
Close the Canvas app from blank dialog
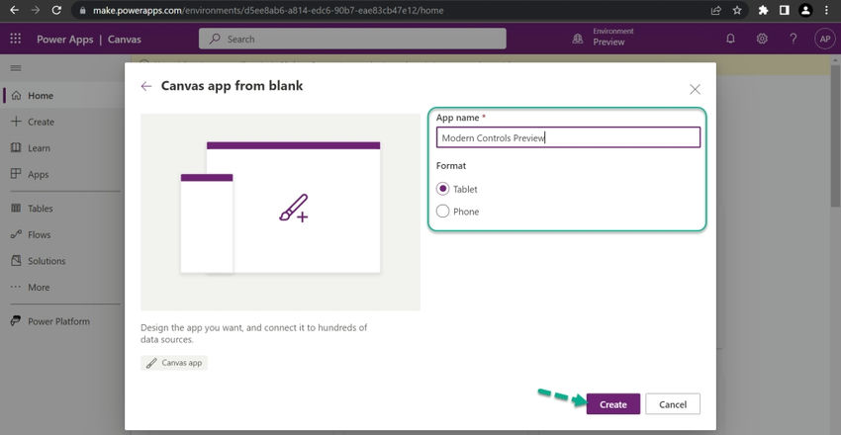[695, 89]
